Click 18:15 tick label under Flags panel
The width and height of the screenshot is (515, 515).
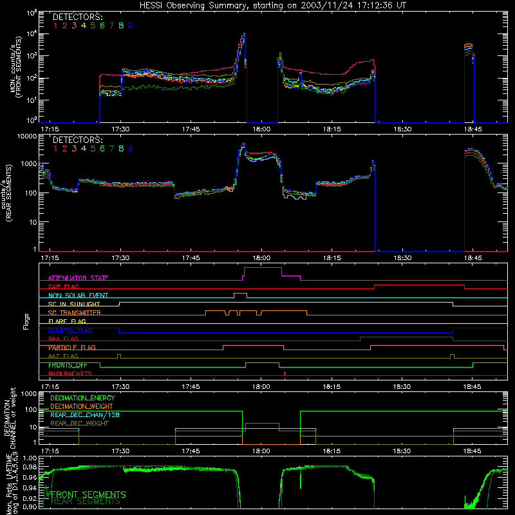click(332, 387)
